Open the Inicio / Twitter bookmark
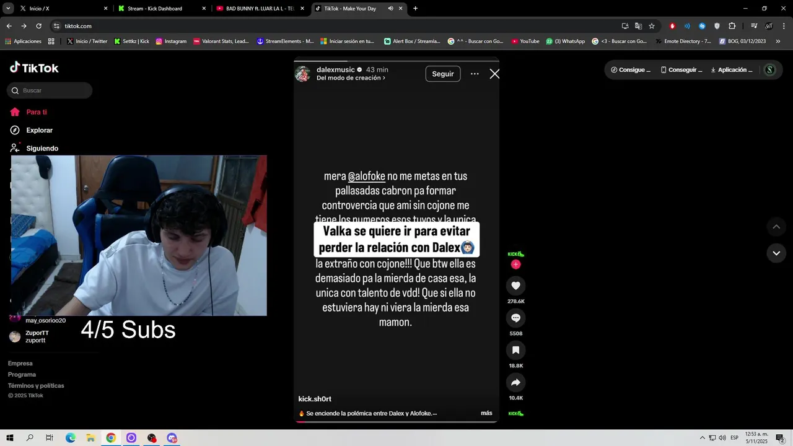 [87, 42]
